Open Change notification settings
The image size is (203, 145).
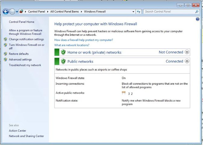pos(26,39)
